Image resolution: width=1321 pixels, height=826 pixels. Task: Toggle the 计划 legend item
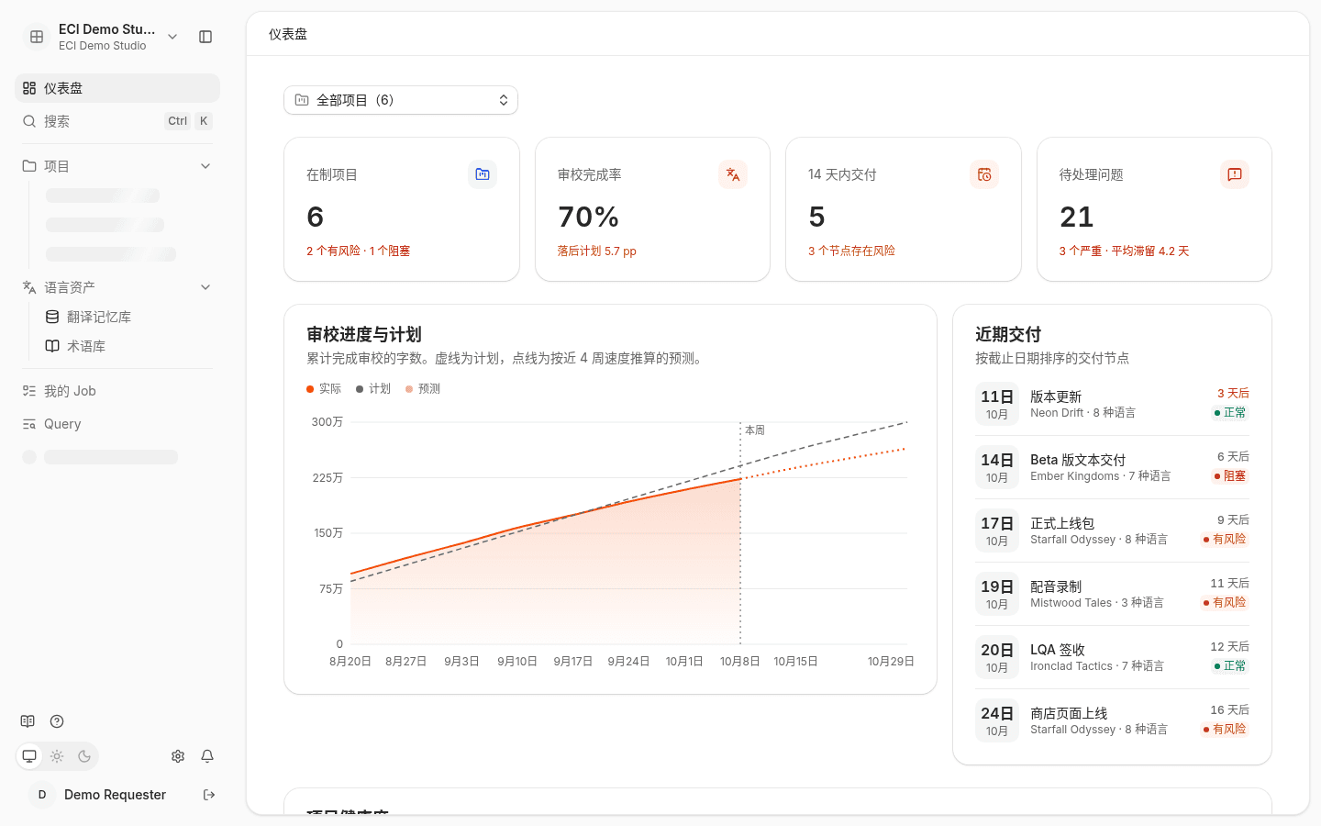click(x=373, y=389)
